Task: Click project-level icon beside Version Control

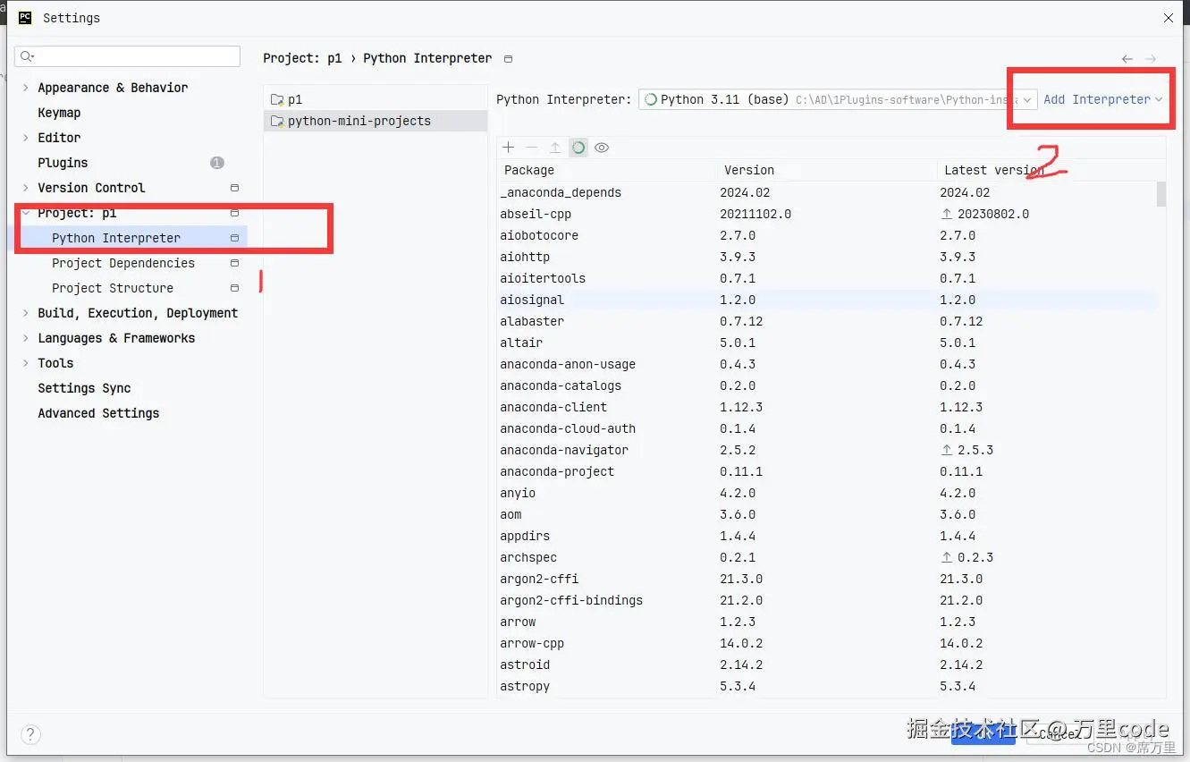Action: 234,188
